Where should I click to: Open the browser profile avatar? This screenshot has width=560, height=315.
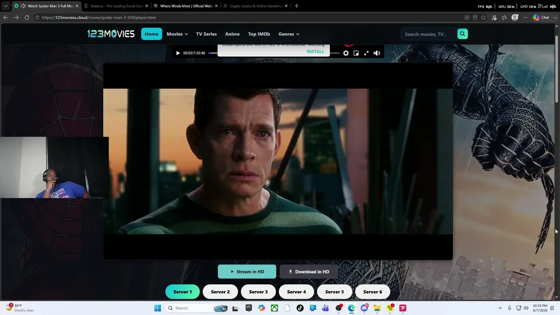pos(515,17)
